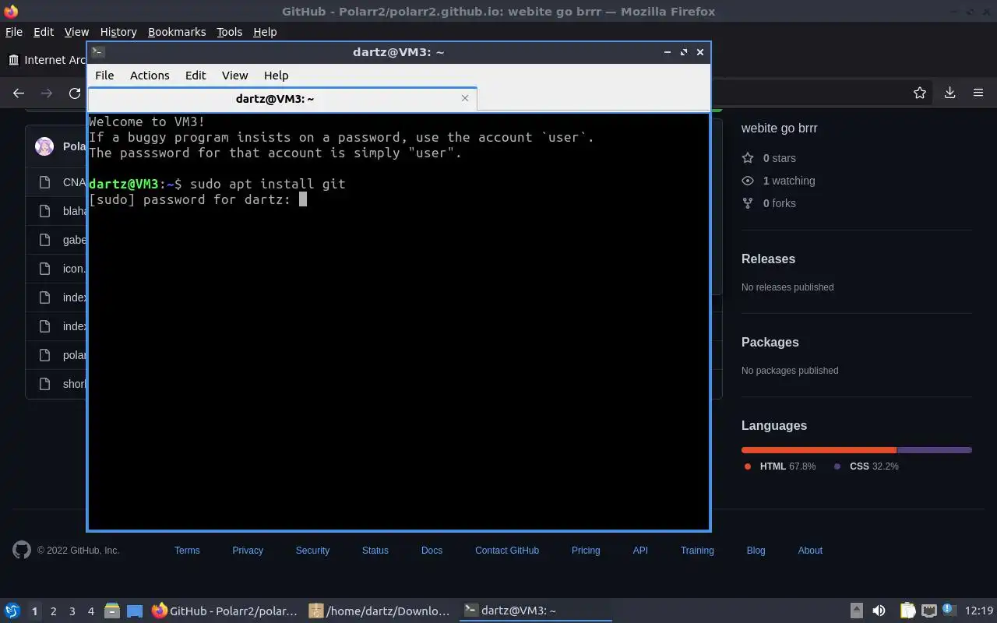Click the file icon next to icon. row
Screen dimensions: 997x623
point(45,269)
